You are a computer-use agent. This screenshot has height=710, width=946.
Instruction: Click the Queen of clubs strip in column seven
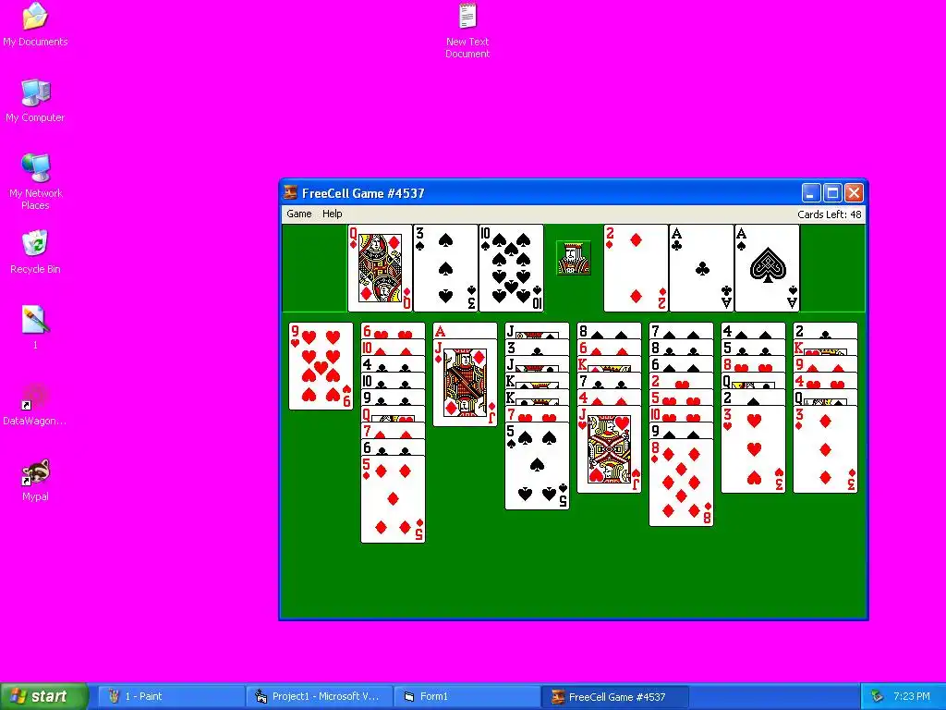pos(754,381)
